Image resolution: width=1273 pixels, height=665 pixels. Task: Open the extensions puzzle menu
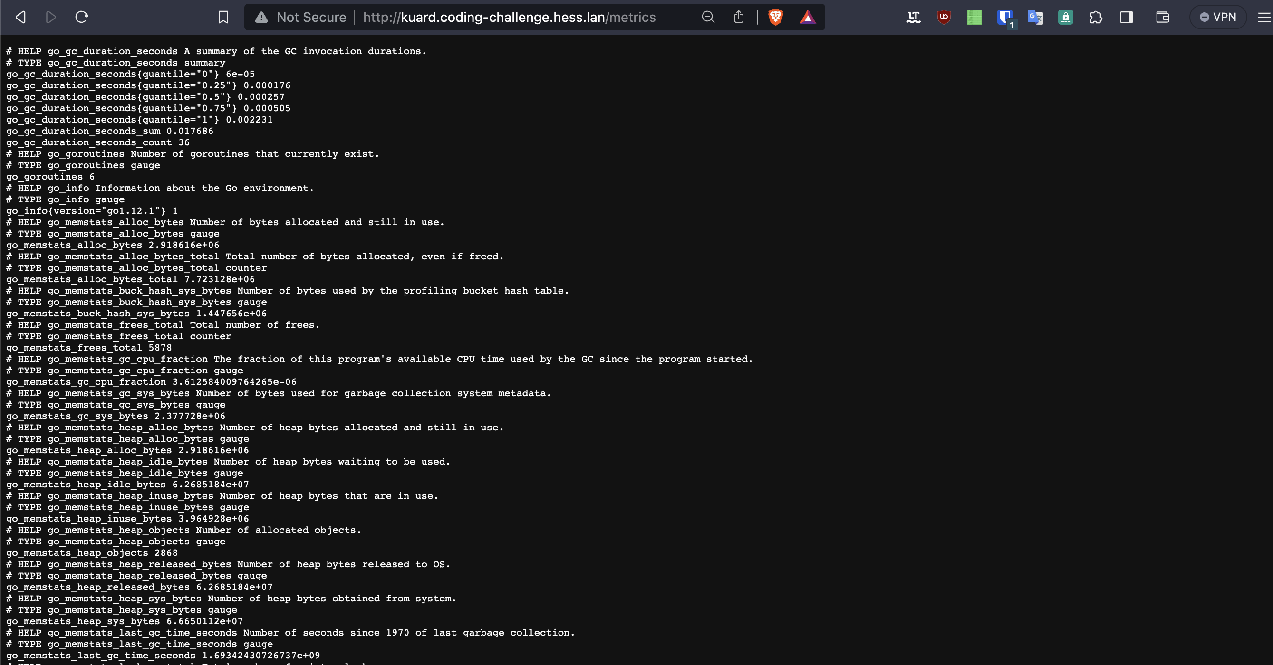pos(1096,17)
